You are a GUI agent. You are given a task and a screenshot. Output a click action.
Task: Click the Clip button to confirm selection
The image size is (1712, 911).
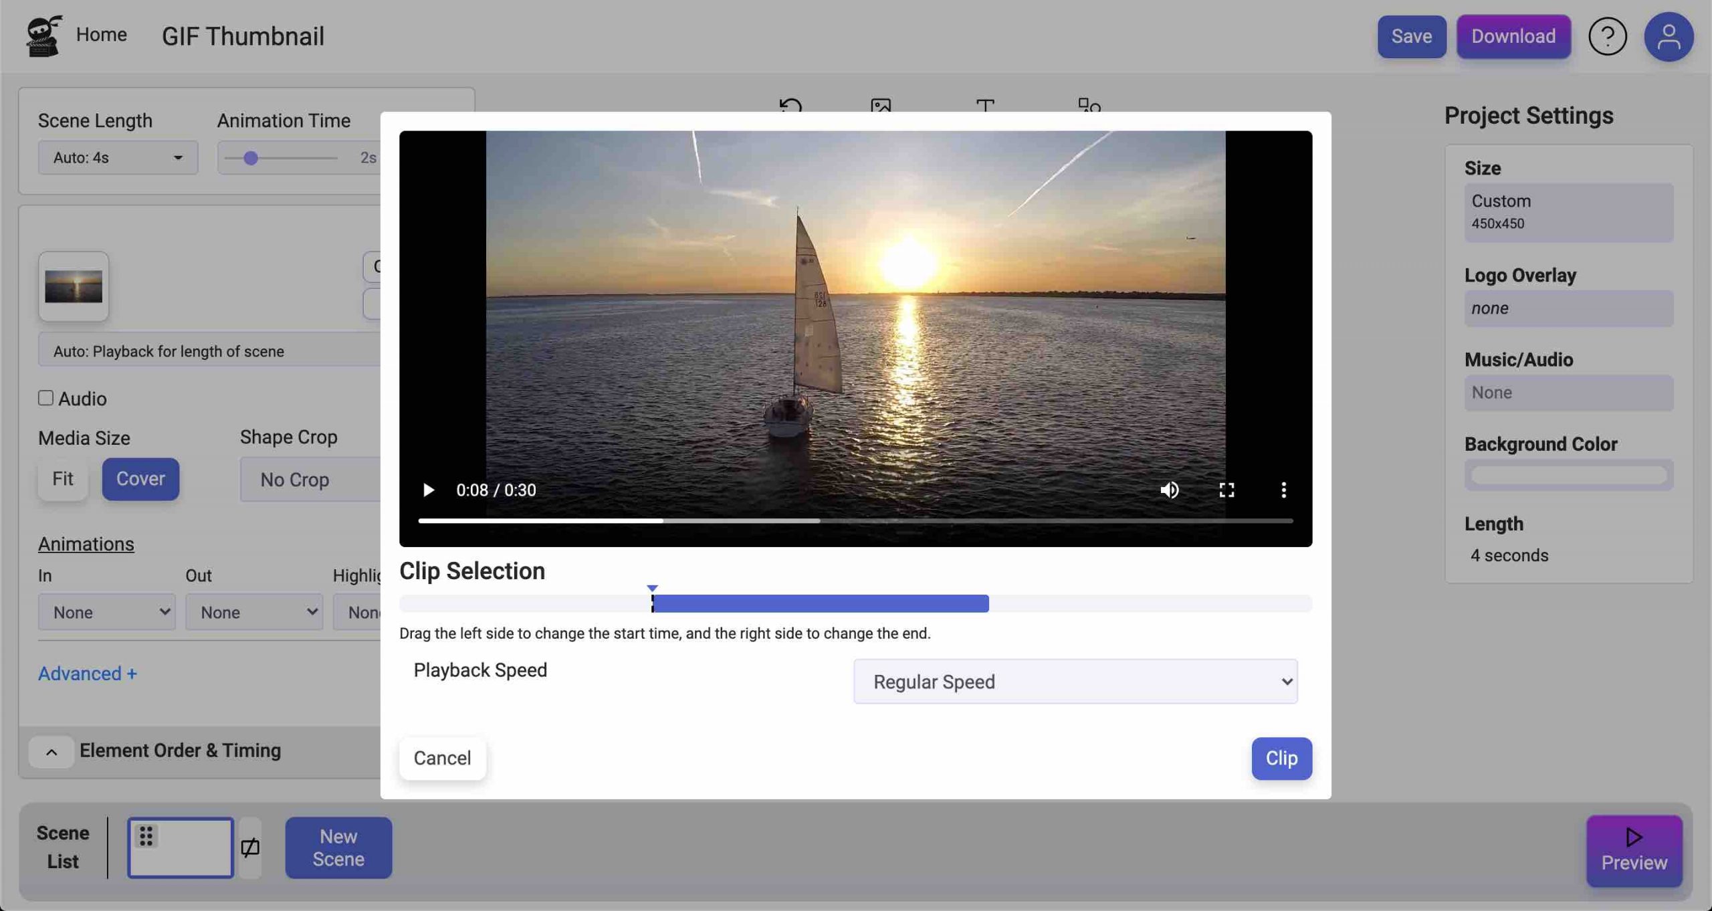point(1281,758)
